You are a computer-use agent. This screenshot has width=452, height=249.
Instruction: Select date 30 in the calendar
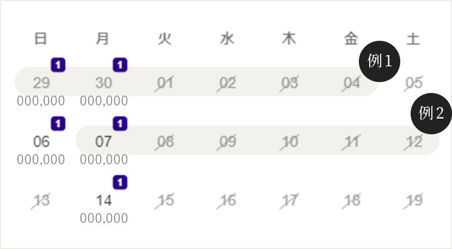[103, 83]
